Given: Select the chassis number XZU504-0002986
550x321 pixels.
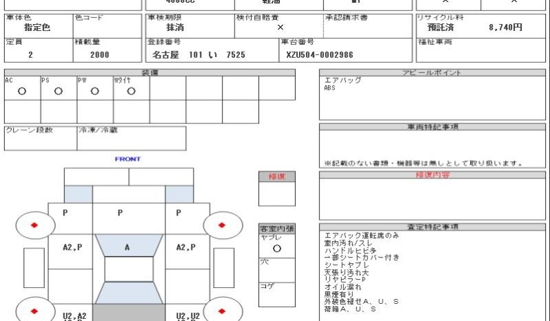Looking at the screenshot, I should tap(320, 55).
